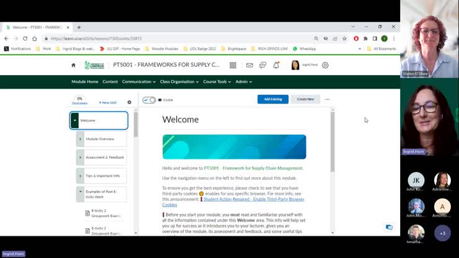Select Content in the navigation bar
Viewport: 459px width, 258px height.
pyautogui.click(x=110, y=81)
